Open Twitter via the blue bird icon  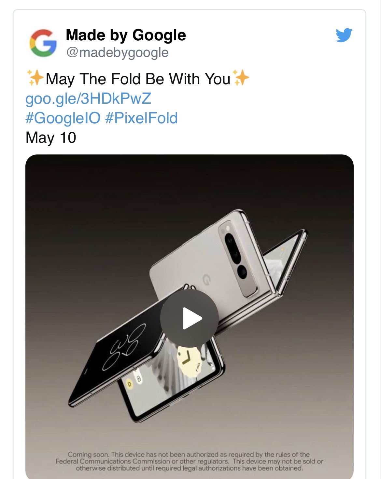coord(344,35)
